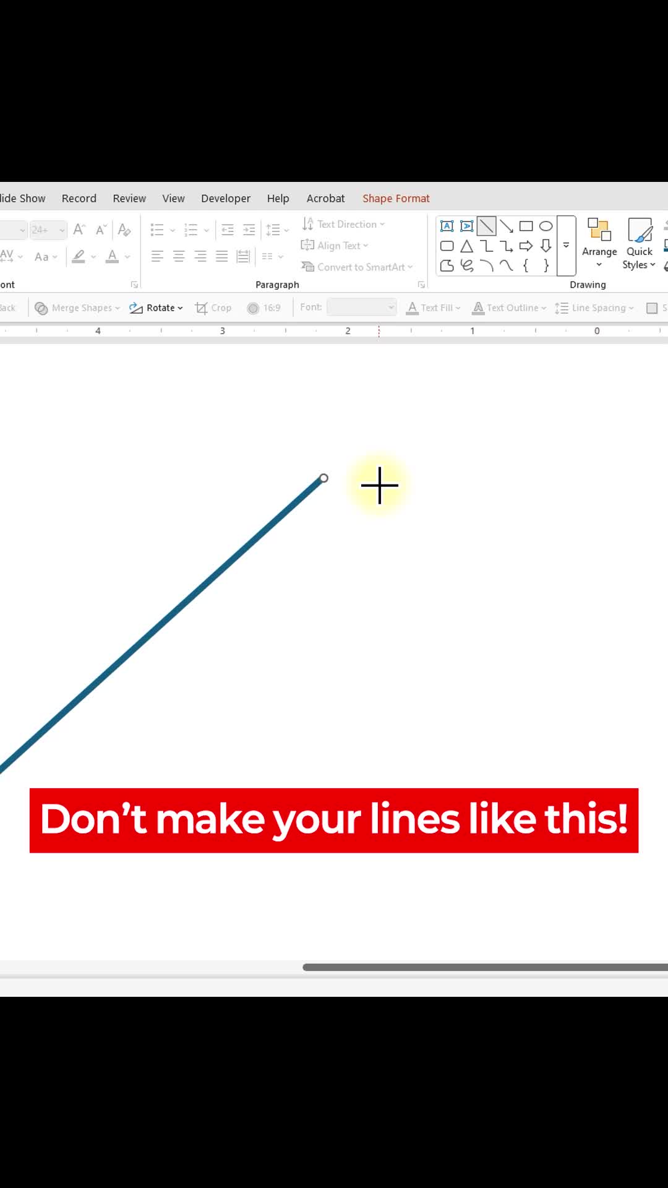Open Convert to SmartArt dropdown
The width and height of the screenshot is (668, 1188).
[357, 267]
